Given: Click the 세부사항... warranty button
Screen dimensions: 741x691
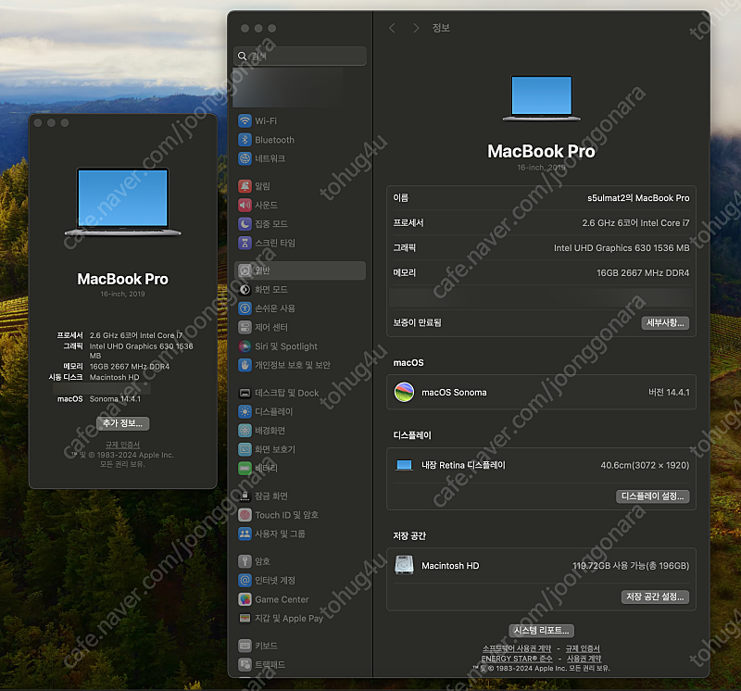Looking at the screenshot, I should [x=665, y=323].
